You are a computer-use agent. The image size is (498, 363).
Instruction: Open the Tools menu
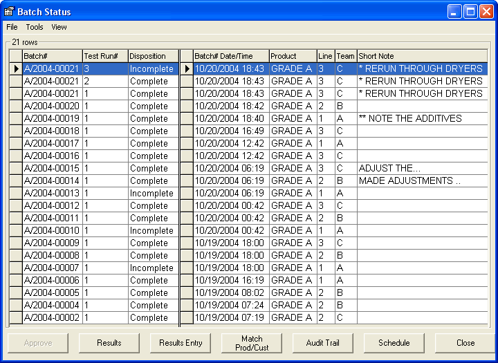pyautogui.click(x=35, y=27)
